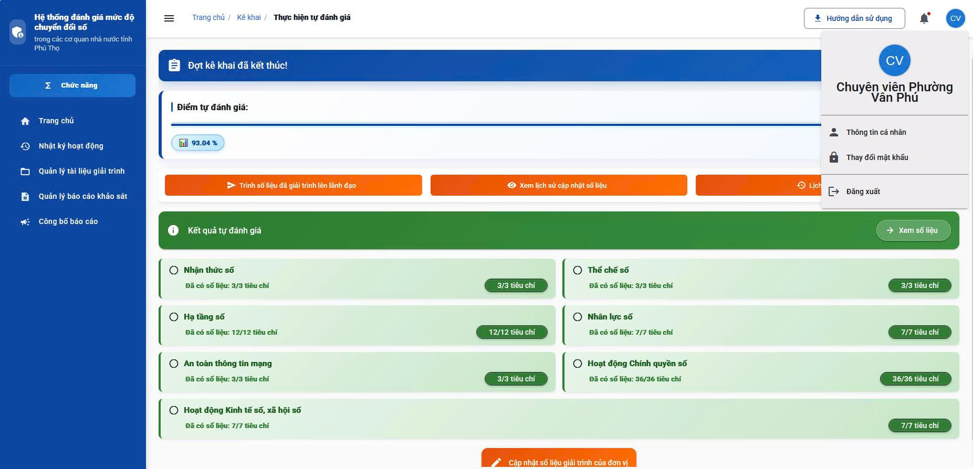Click the hamburger menu icon

[x=169, y=18]
